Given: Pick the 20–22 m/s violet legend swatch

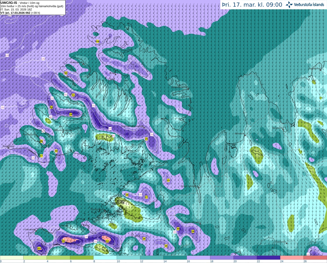Looking at the screenshot, I should tap(246, 258).
